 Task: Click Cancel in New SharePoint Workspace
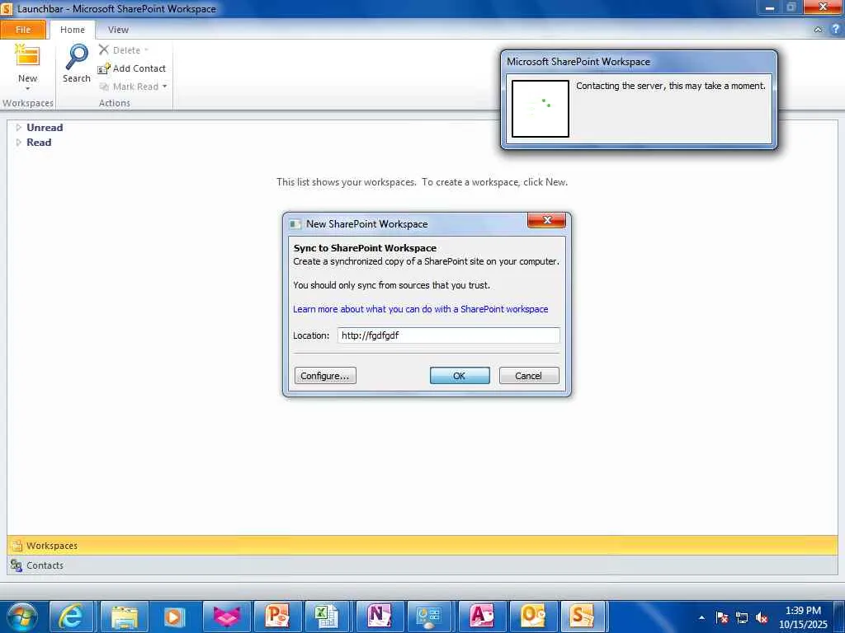point(529,376)
